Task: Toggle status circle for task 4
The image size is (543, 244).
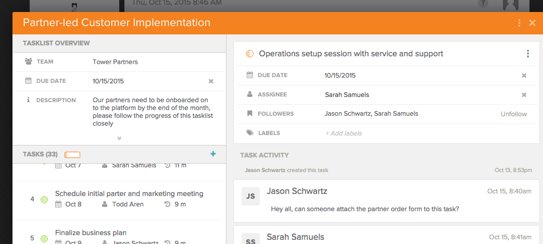Action: pos(44,200)
